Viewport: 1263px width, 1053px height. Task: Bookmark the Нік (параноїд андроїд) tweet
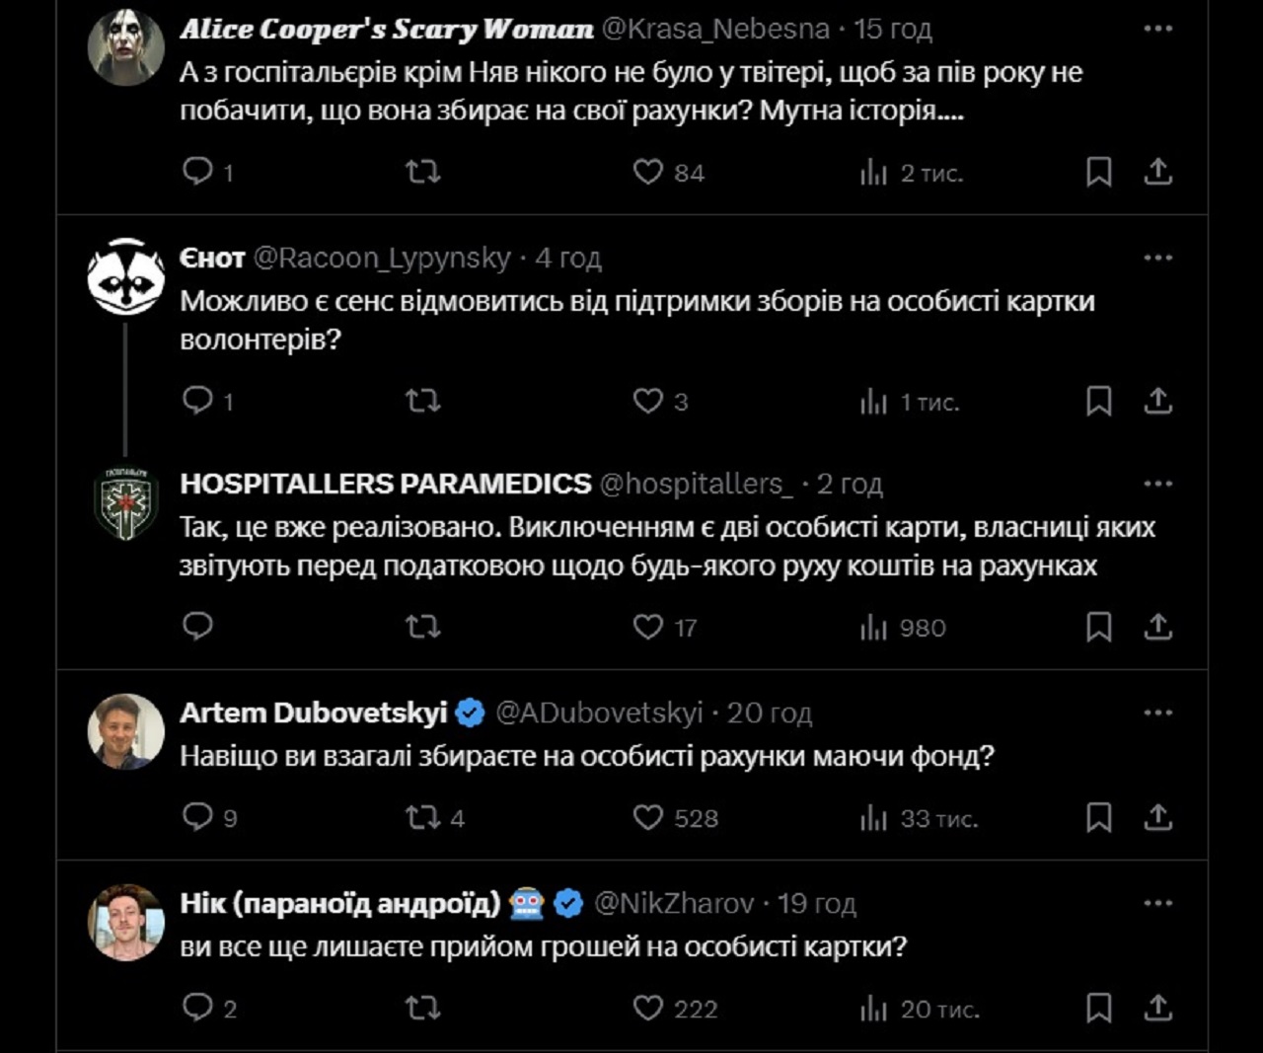pyautogui.click(x=1098, y=1008)
